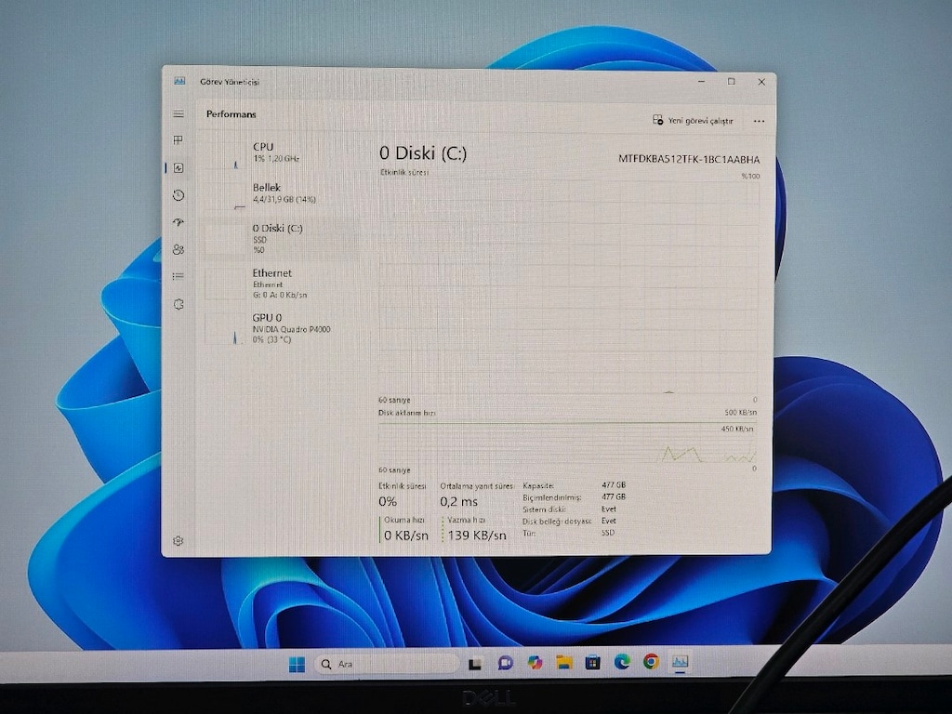Open Task Manager settings gear icon
952x714 pixels.
(178, 540)
